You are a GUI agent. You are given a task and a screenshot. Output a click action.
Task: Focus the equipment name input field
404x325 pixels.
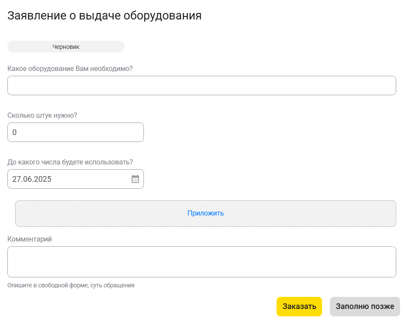[x=202, y=86]
